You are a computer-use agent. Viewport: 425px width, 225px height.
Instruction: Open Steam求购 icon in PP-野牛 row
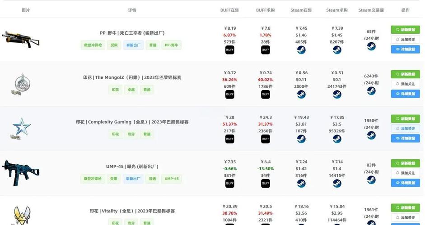(x=337, y=50)
